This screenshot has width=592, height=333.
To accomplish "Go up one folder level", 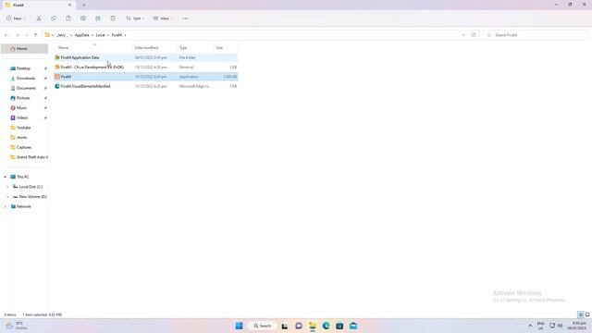I will coord(35,35).
